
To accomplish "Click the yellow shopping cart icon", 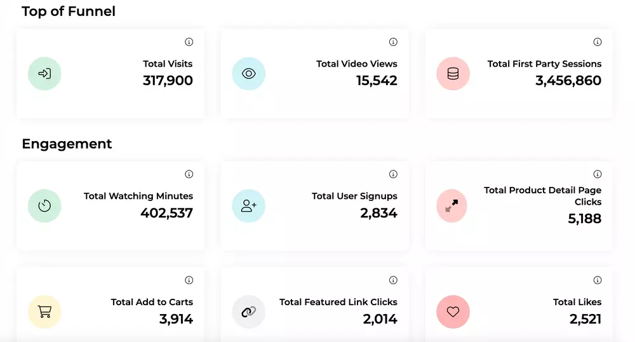I will coord(44,312).
